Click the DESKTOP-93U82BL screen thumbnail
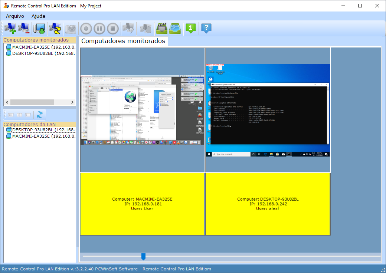 coord(267,109)
